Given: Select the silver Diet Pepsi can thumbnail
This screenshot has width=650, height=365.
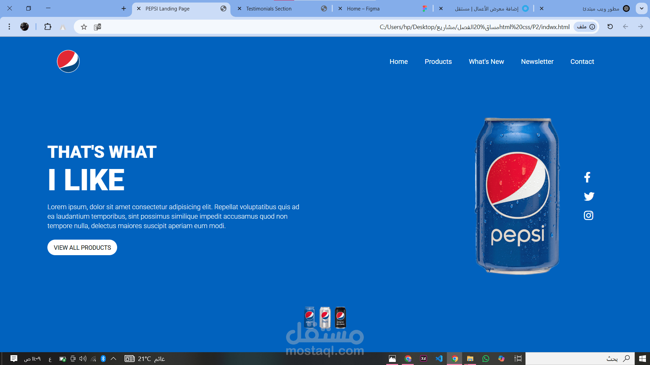Looking at the screenshot, I should click(325, 317).
